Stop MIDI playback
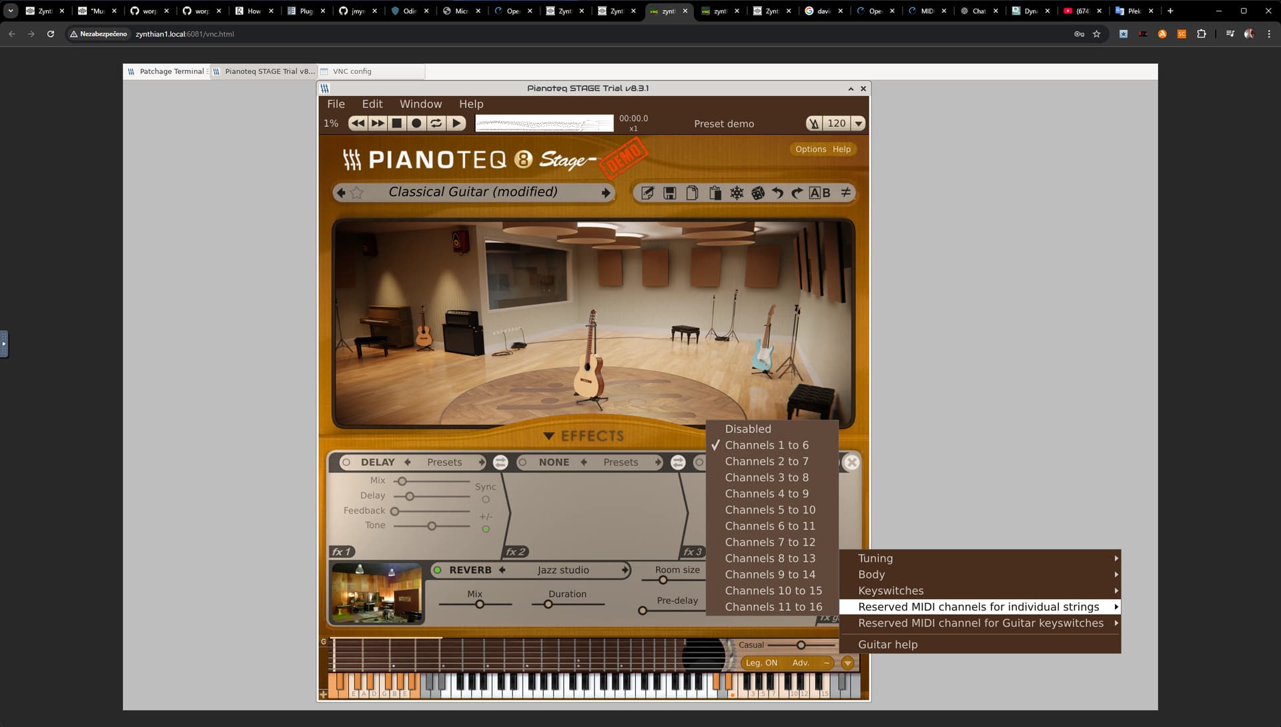The width and height of the screenshot is (1281, 727). pos(397,123)
